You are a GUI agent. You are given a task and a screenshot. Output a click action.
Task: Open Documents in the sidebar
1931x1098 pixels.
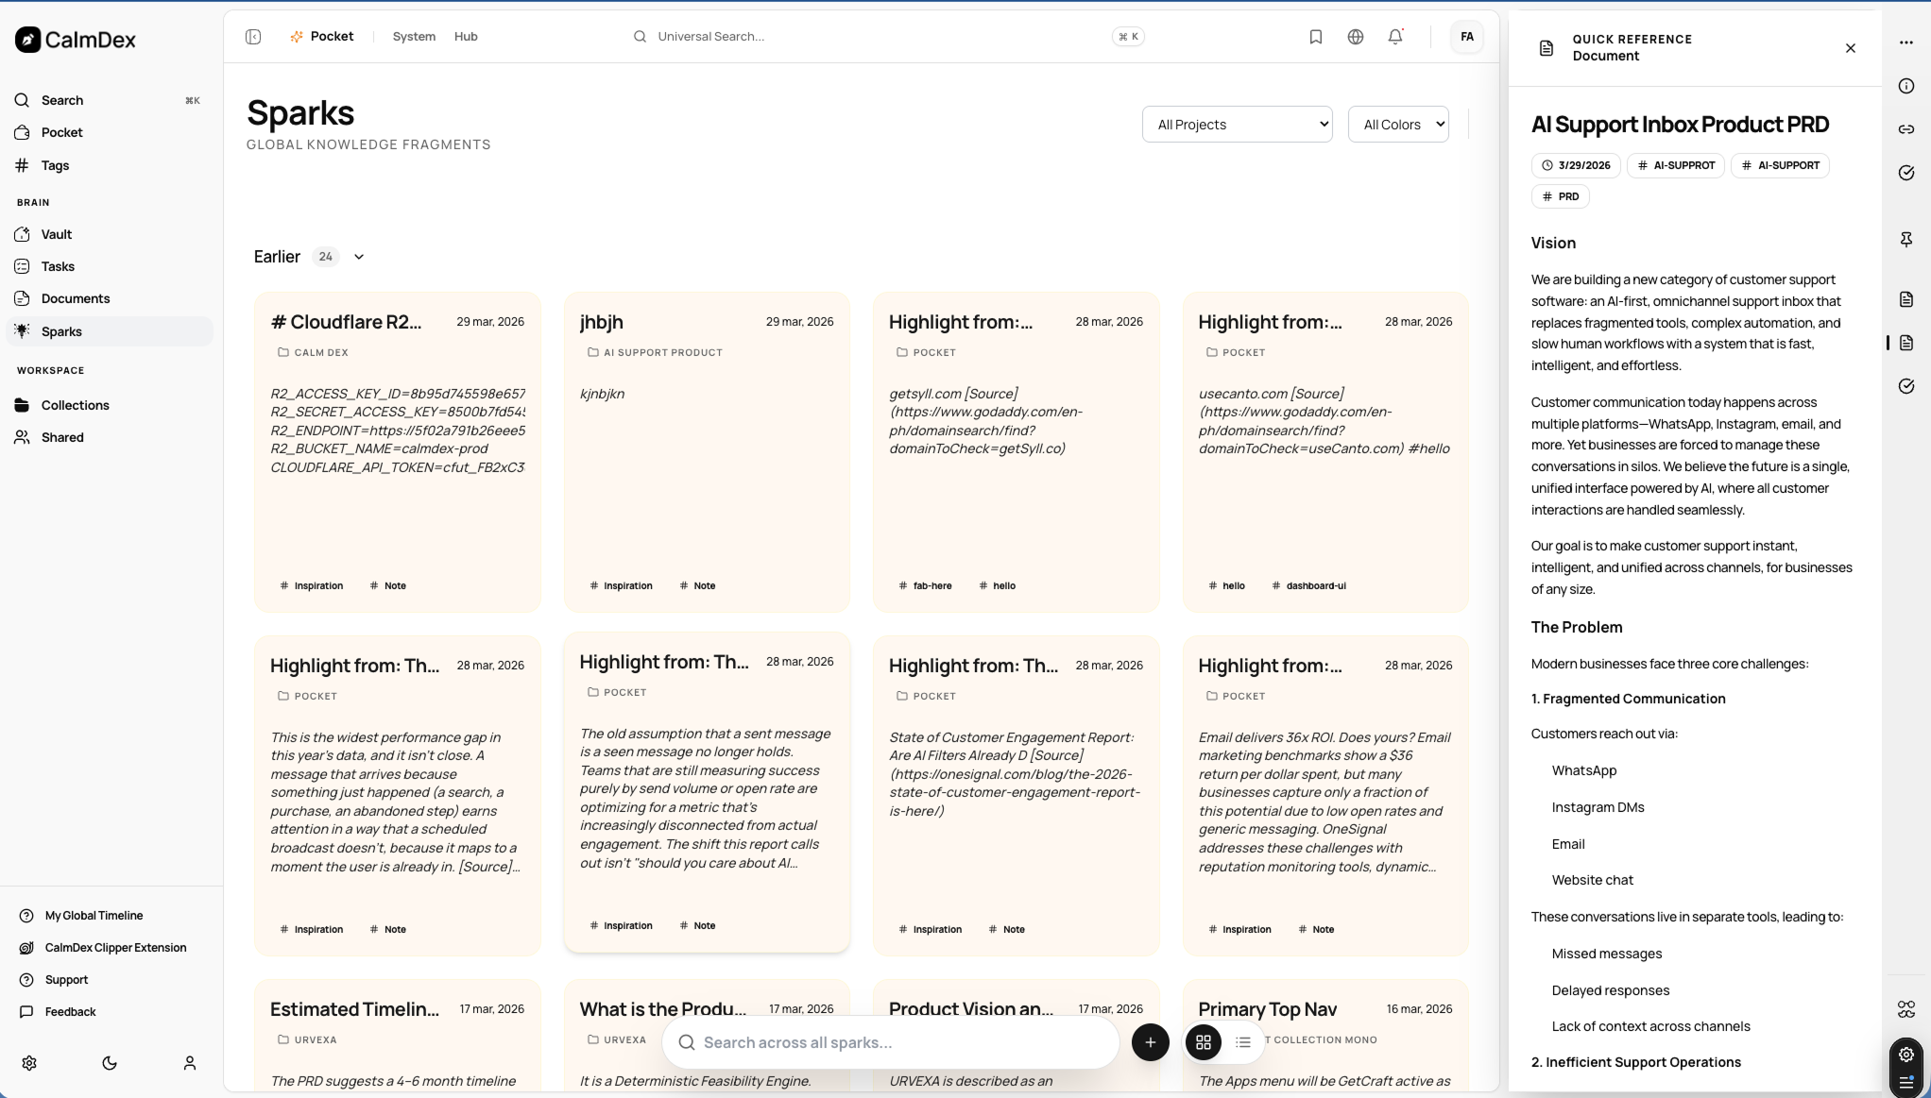click(76, 298)
